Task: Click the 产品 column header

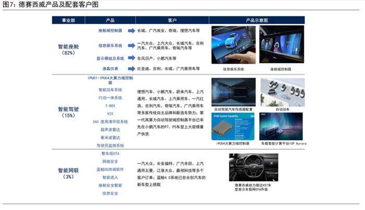Action: pyautogui.click(x=110, y=20)
